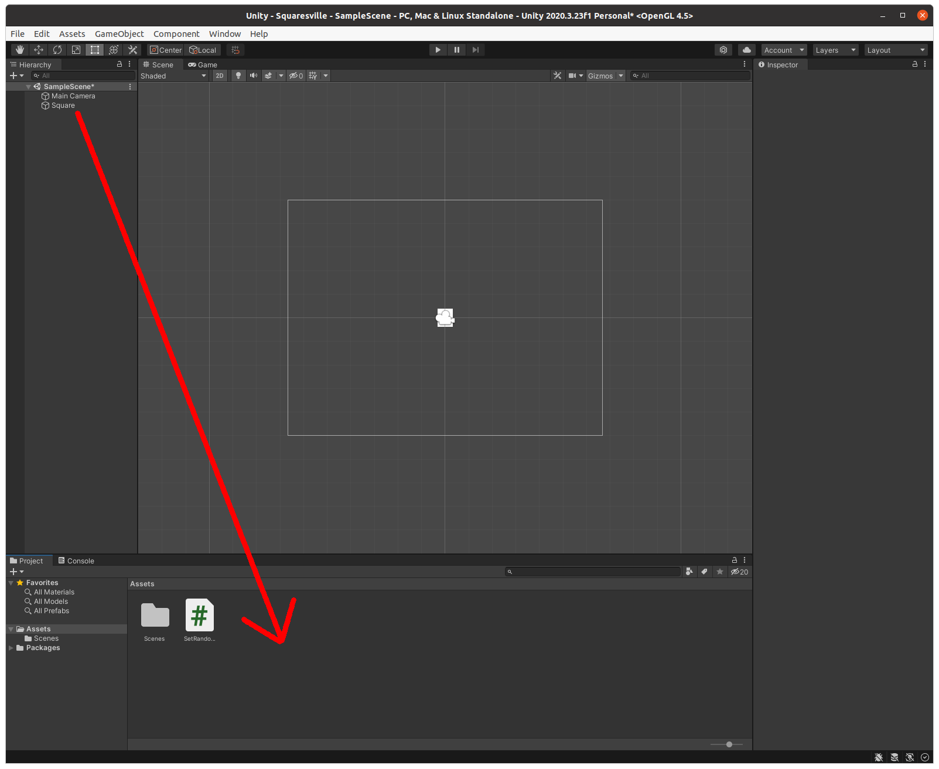Activate the Hand tool
This screenshot has height=769, width=939.
tap(19, 50)
